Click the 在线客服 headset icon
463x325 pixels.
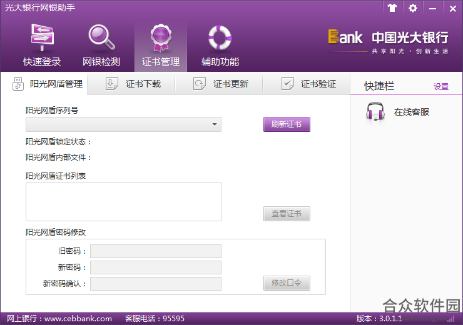pos(375,112)
